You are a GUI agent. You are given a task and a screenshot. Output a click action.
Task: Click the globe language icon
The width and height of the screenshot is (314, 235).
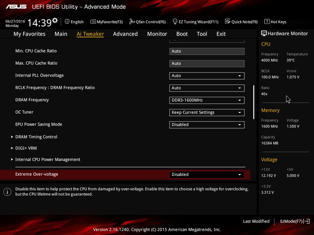click(x=67, y=22)
